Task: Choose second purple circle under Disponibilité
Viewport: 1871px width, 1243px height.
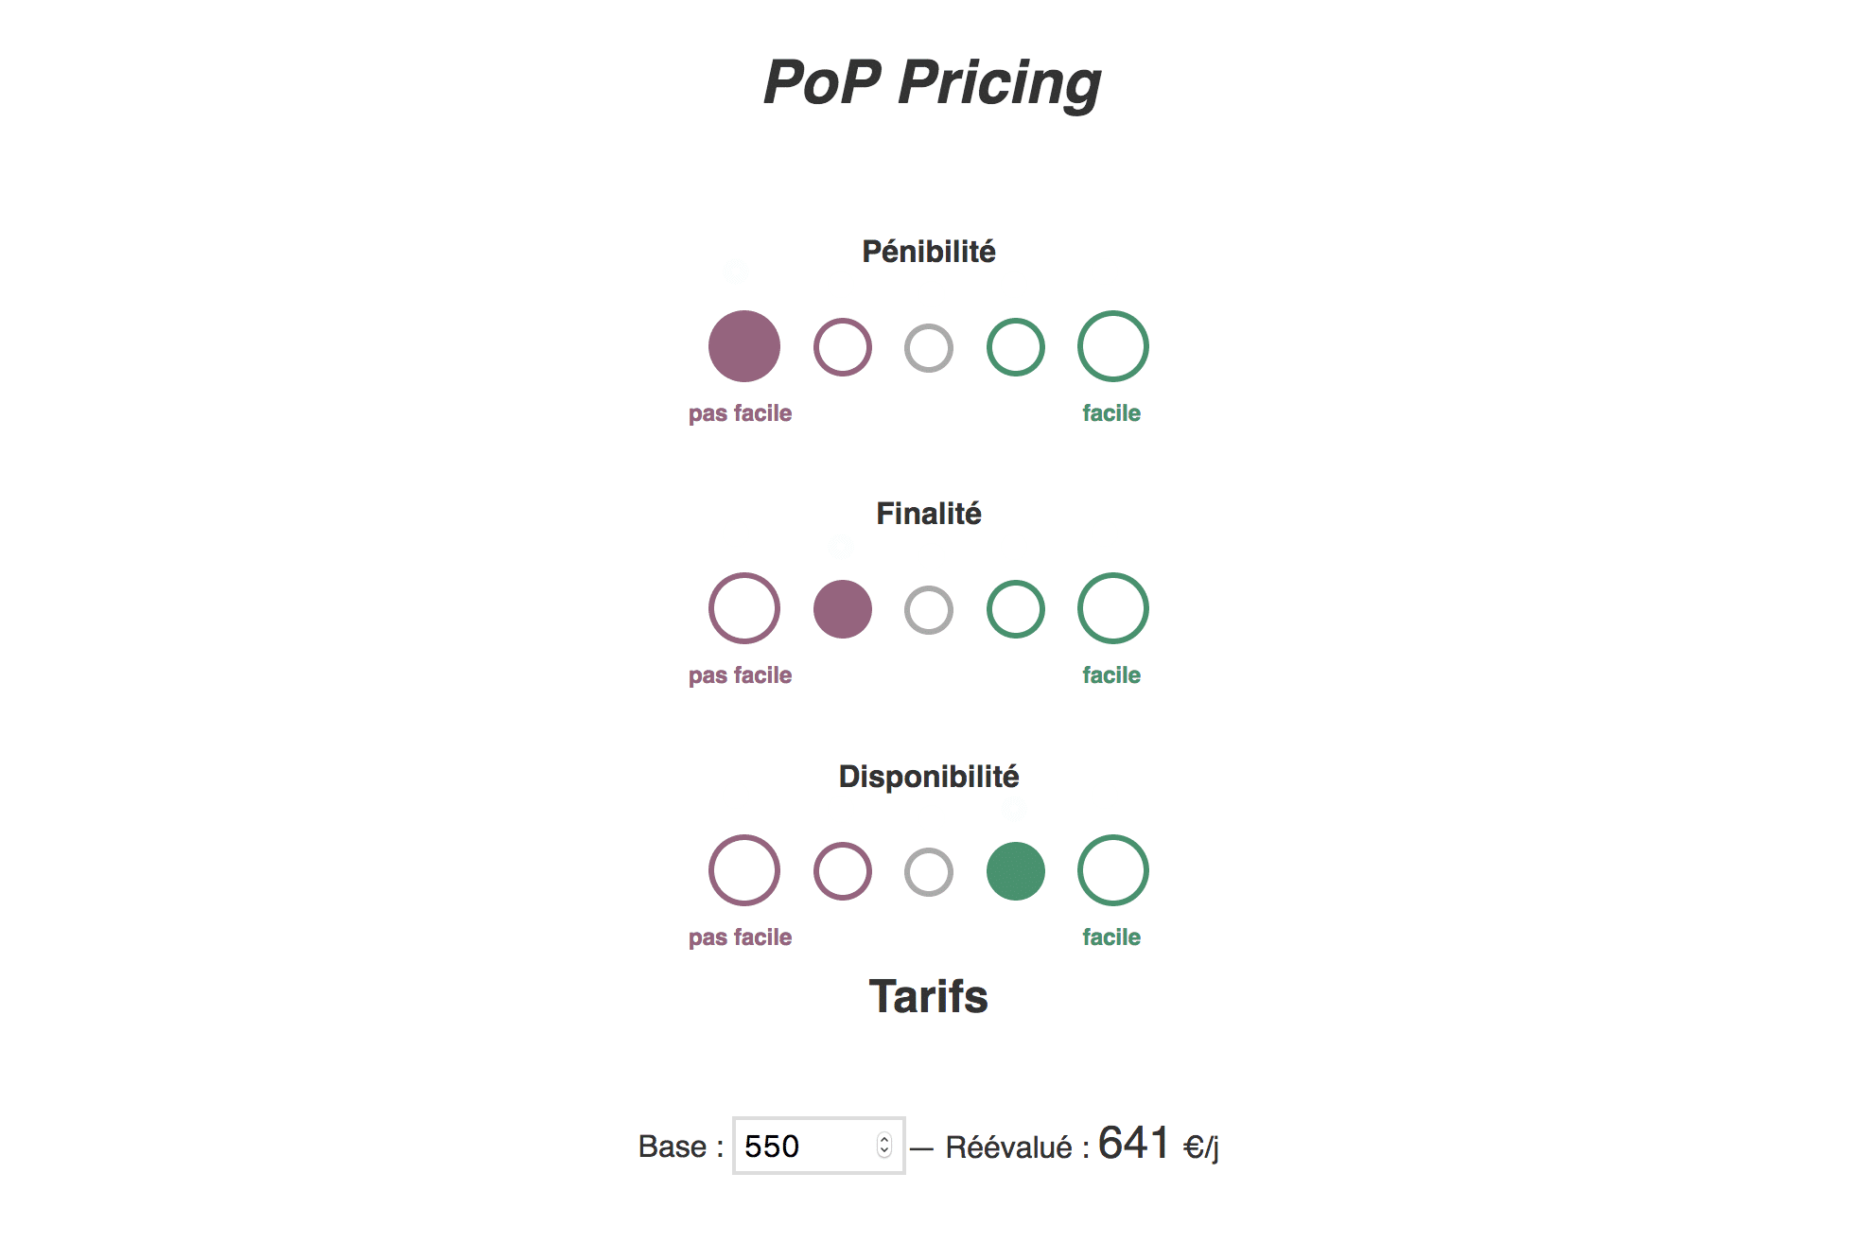Action: point(843,871)
